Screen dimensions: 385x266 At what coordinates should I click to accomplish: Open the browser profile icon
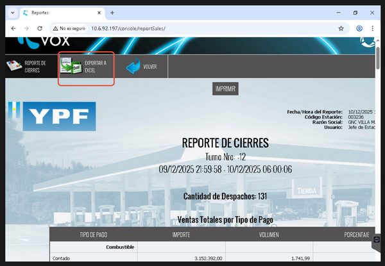359,28
